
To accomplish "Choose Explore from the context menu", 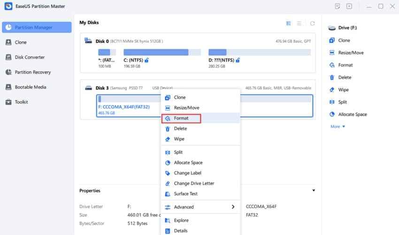I will pos(200,220).
